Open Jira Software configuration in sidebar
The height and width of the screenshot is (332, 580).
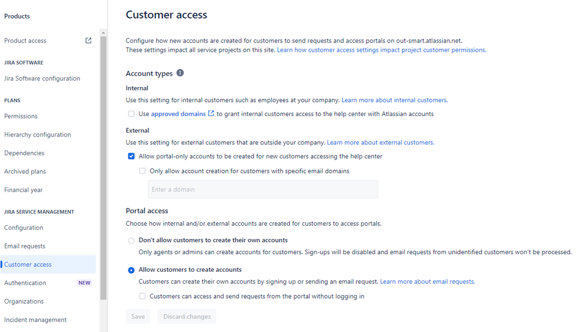coord(42,78)
